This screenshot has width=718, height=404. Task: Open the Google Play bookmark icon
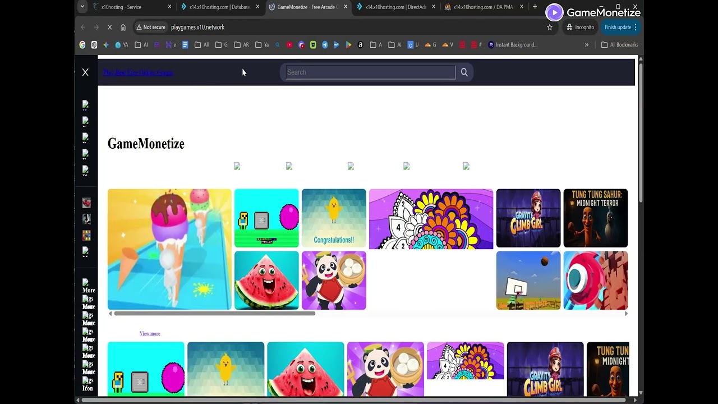[348, 45]
